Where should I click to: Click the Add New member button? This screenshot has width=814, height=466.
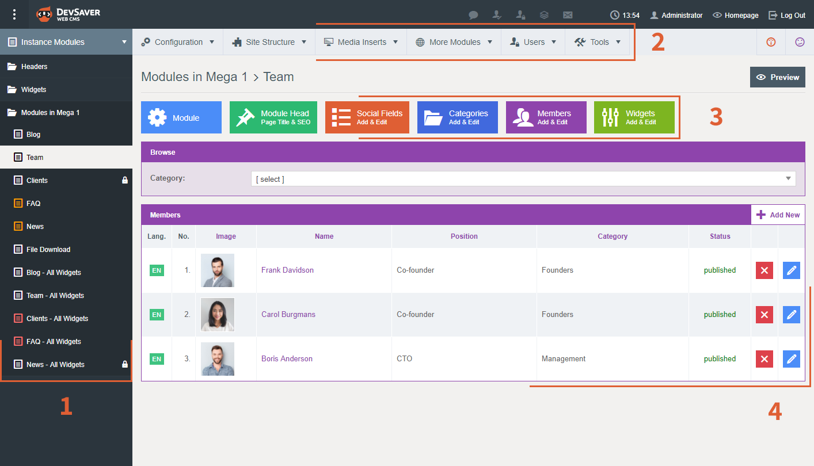(778, 215)
